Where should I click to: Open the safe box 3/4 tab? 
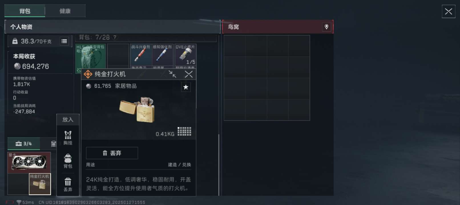tap(24, 143)
